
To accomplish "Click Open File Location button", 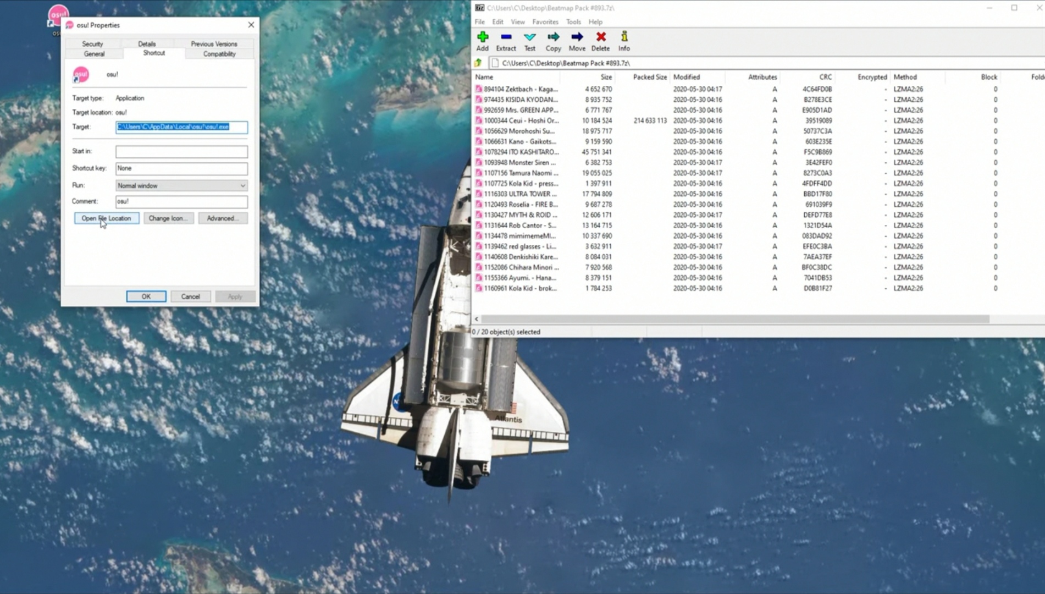I will click(106, 218).
